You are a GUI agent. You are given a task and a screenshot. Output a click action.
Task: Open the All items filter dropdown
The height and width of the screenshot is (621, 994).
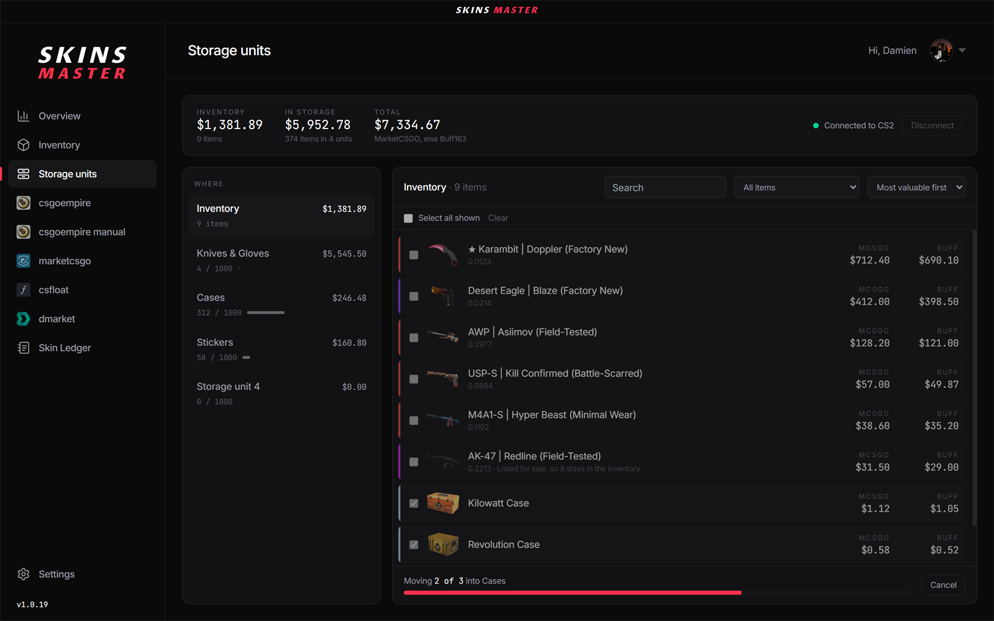click(797, 188)
